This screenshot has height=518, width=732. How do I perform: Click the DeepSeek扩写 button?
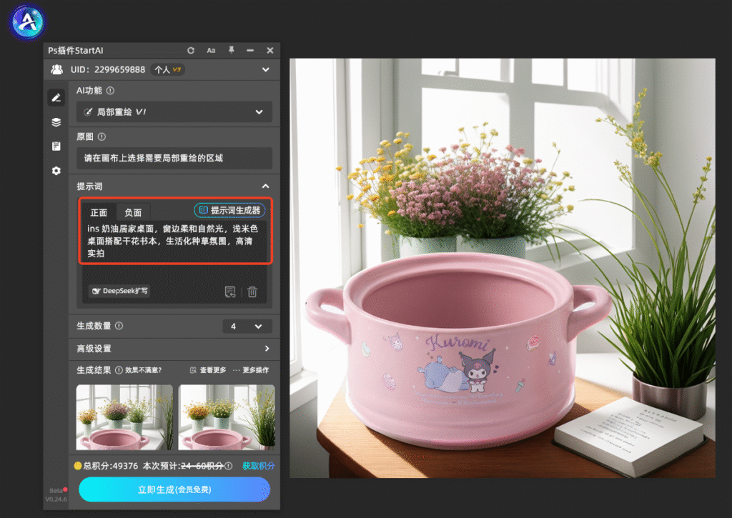pos(119,291)
